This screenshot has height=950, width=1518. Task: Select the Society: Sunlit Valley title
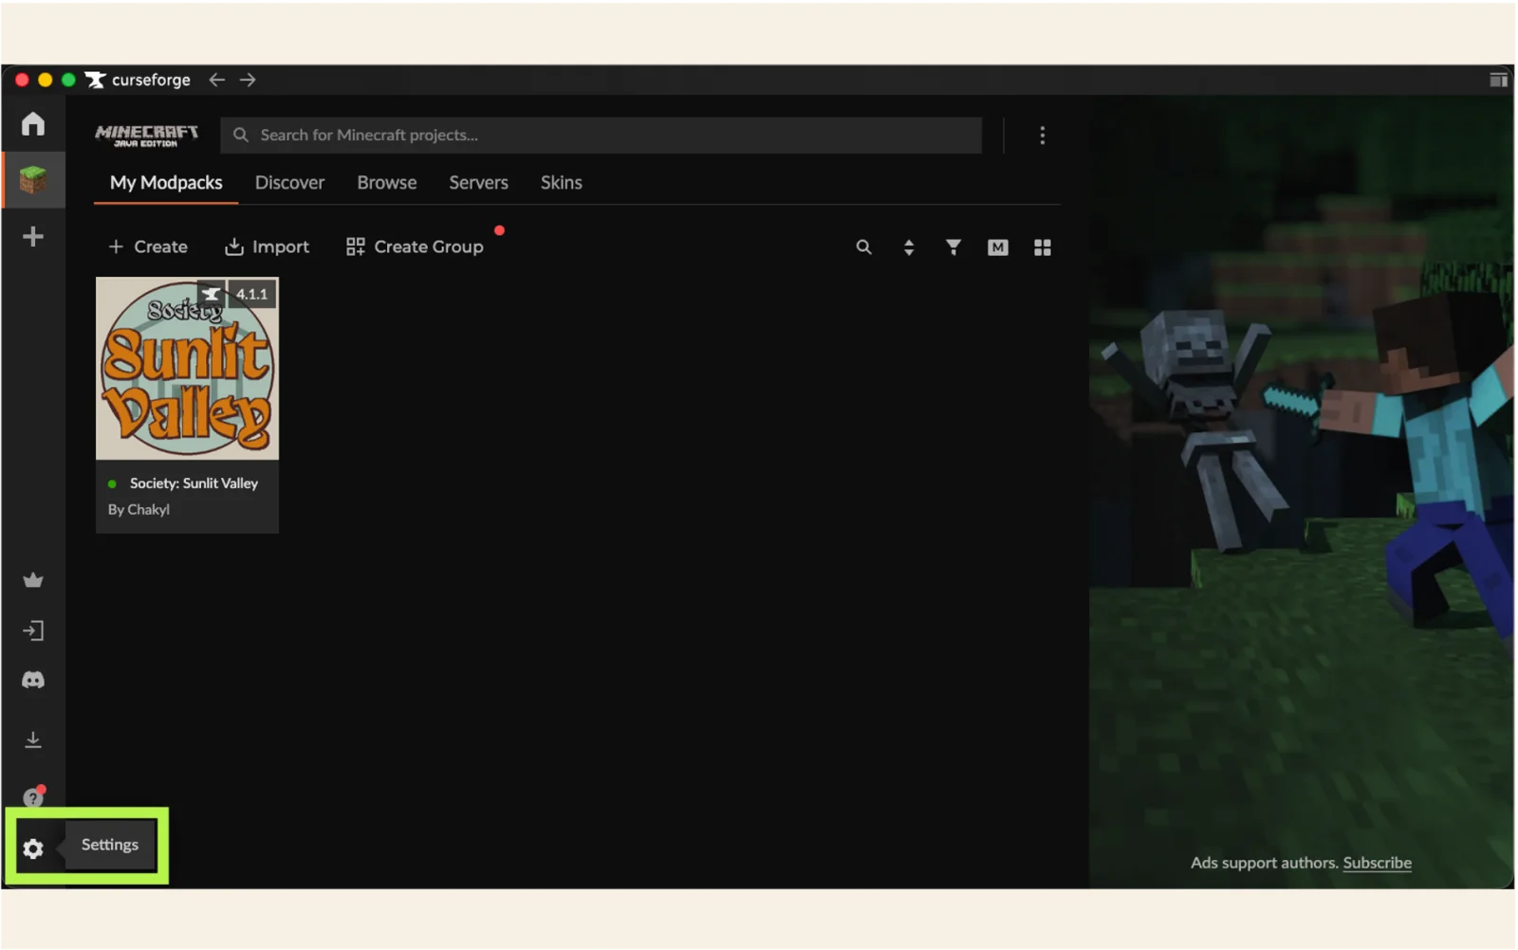(x=194, y=484)
